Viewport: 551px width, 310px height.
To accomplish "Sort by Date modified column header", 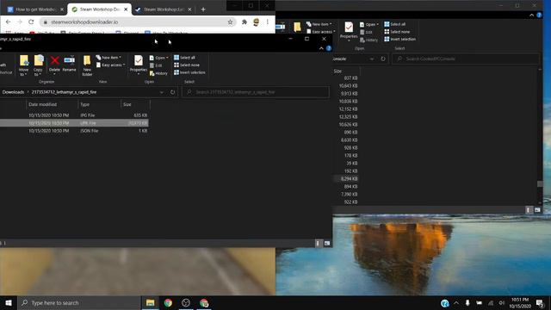I will 42,104.
